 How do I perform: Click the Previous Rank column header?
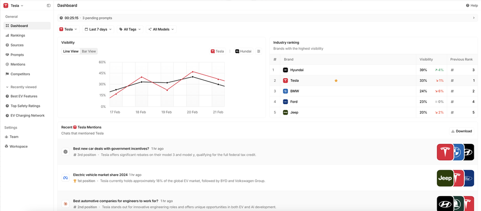(461, 59)
